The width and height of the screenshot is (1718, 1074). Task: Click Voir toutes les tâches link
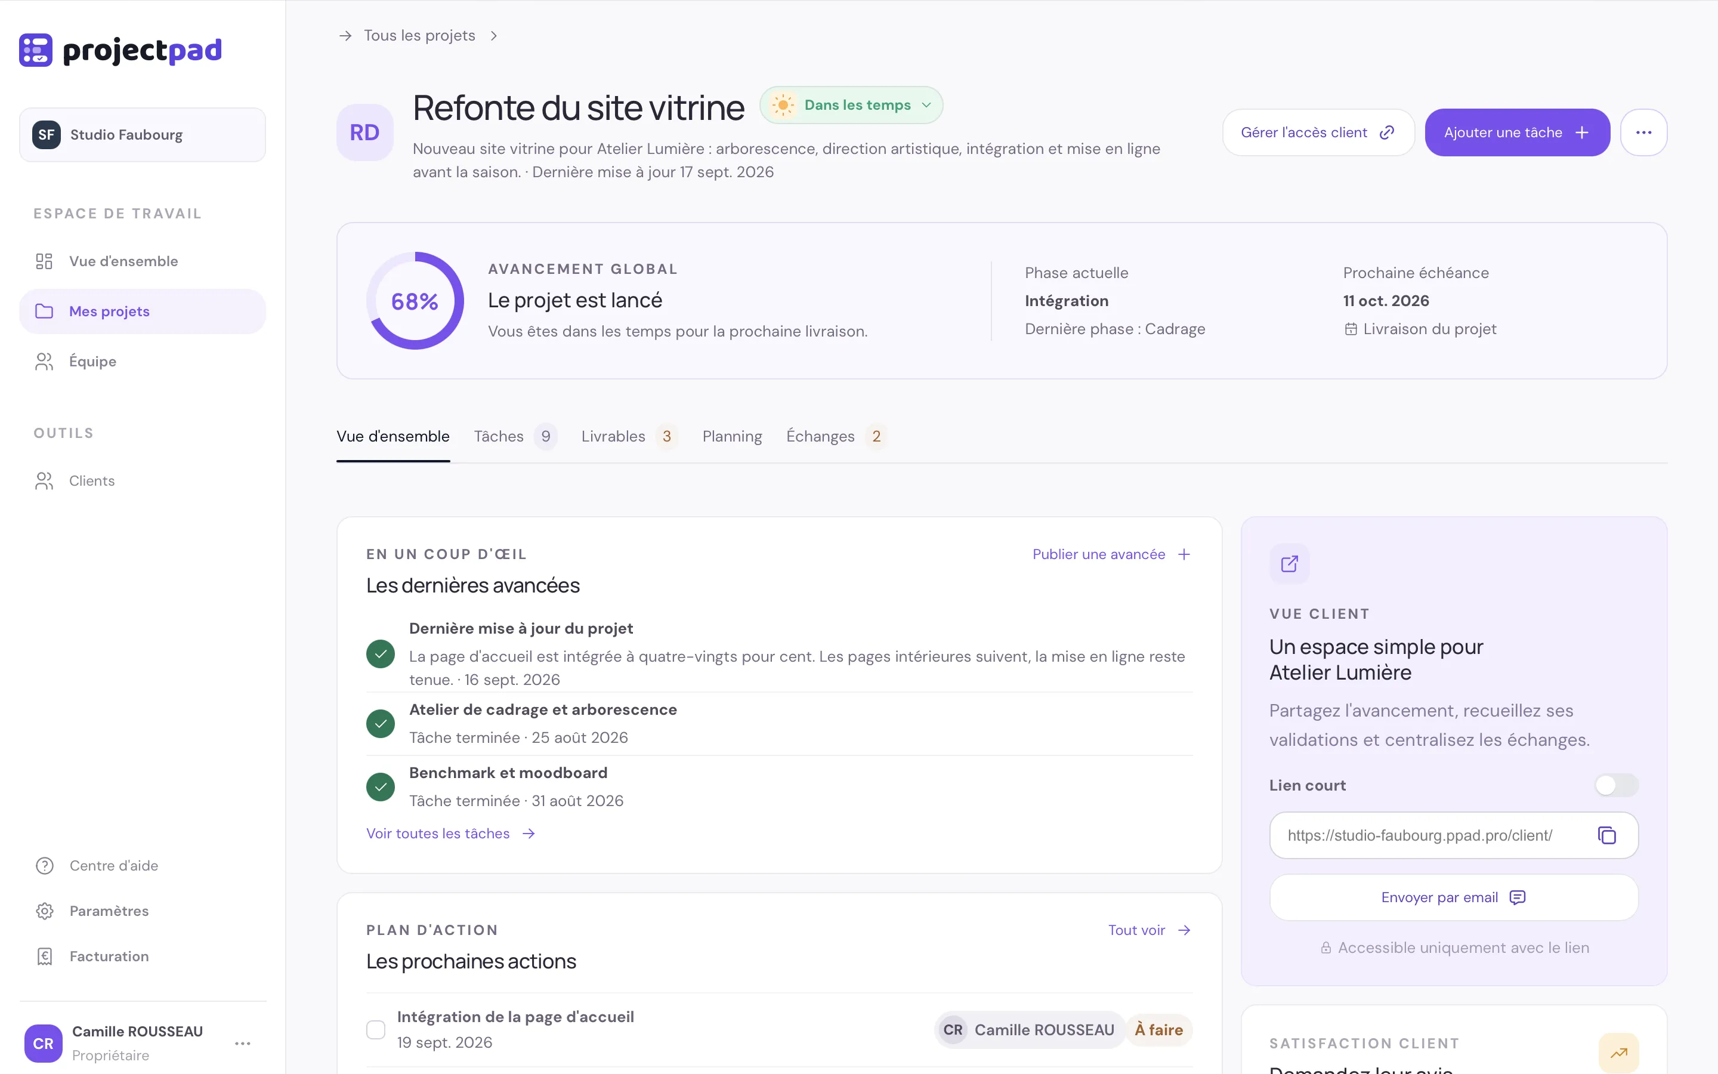(451, 833)
